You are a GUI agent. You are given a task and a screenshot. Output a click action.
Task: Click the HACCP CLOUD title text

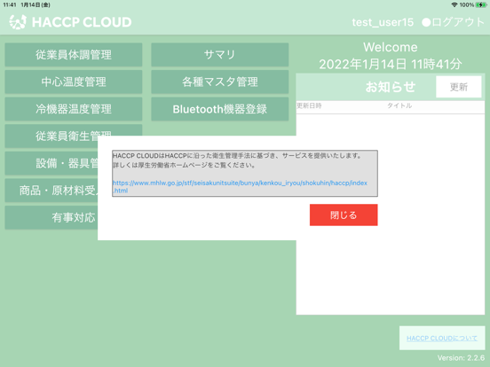pos(82,22)
